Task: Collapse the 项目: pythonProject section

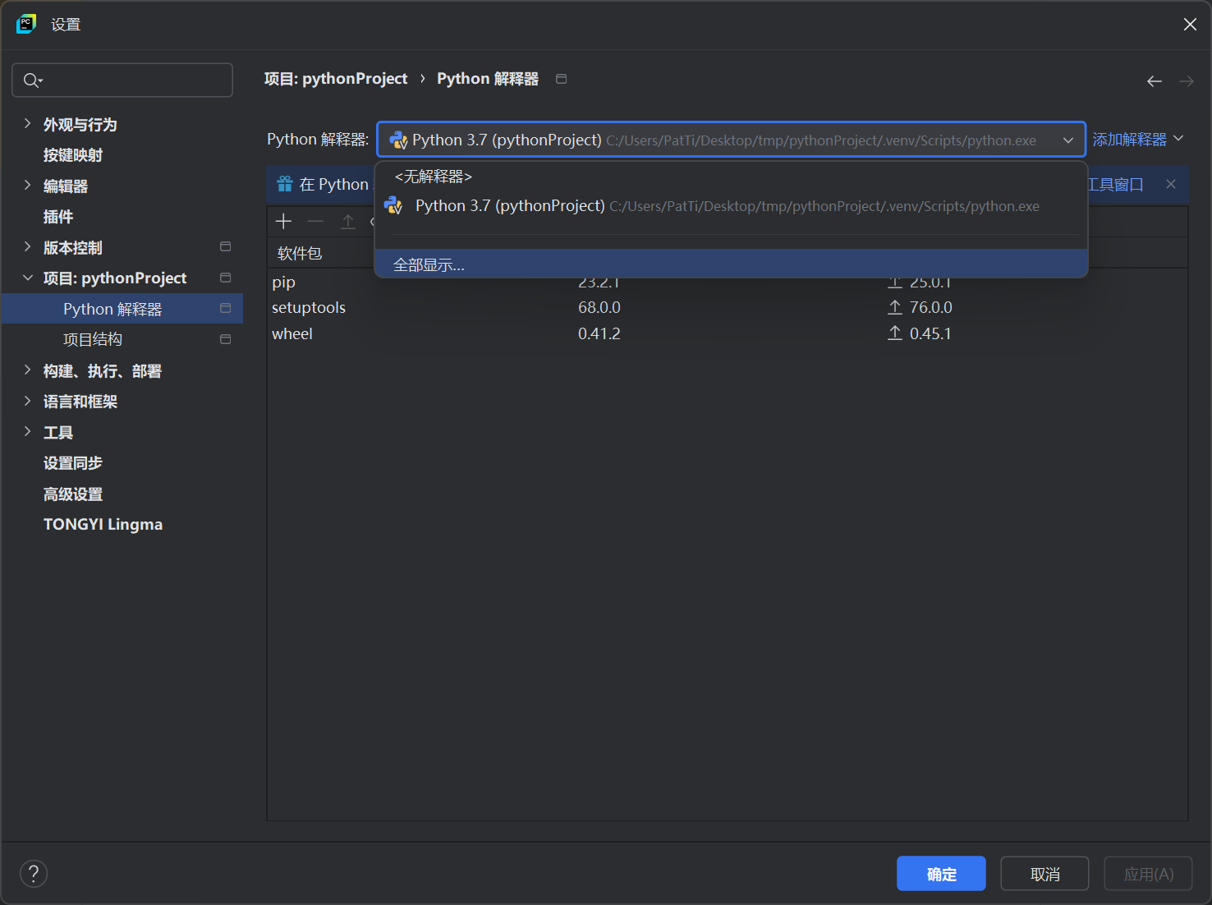Action: [27, 278]
